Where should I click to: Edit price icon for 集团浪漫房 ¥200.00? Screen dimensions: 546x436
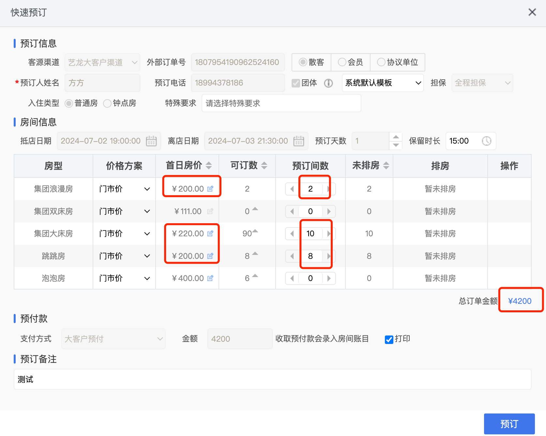click(210, 189)
